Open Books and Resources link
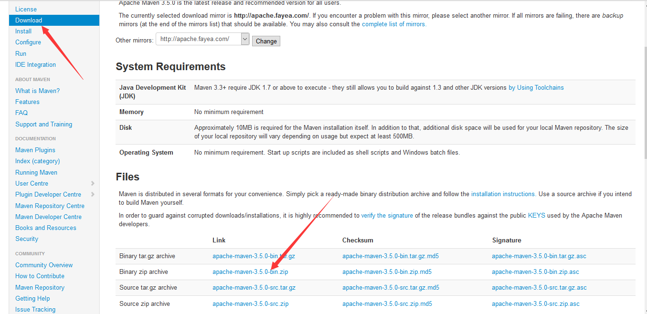Viewport: 647px width, 314px height. tap(46, 228)
